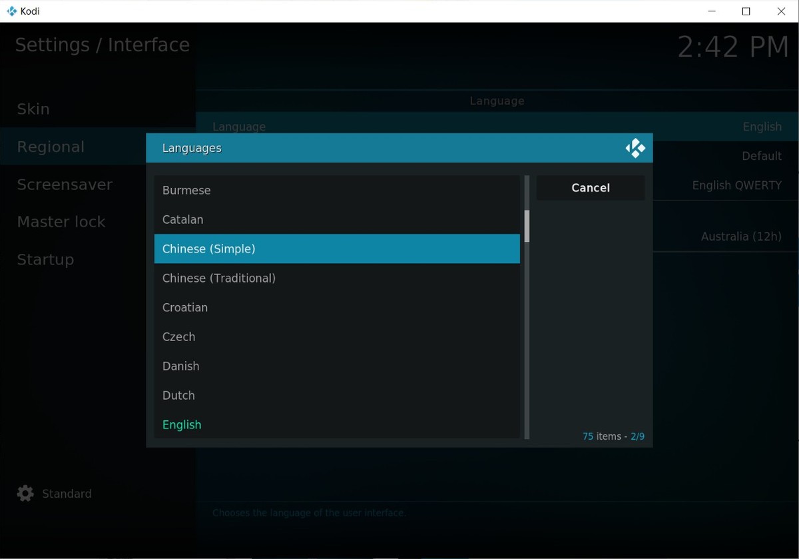
Task: Click the Languages list scrollbar handle
Action: pos(527,226)
